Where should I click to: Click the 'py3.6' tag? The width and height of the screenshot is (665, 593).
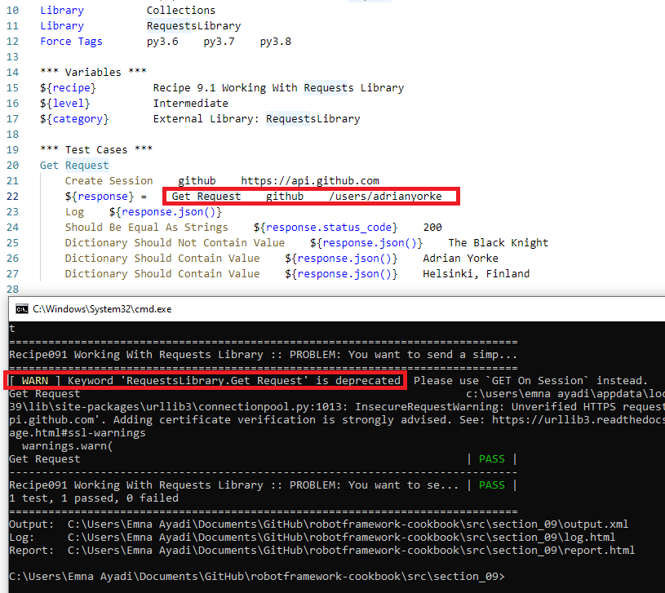(162, 42)
